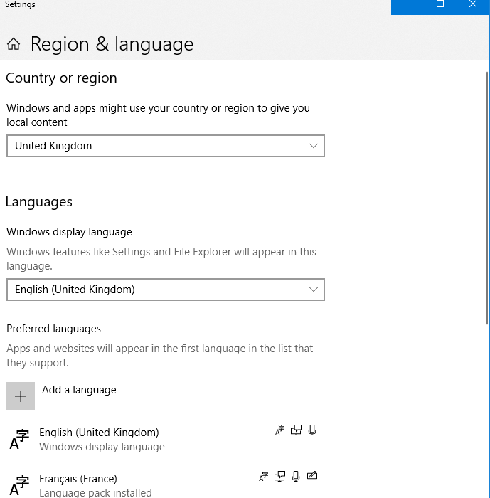The width and height of the screenshot is (490, 498).
Task: Click the plus icon to add a language
Action: coord(21,396)
